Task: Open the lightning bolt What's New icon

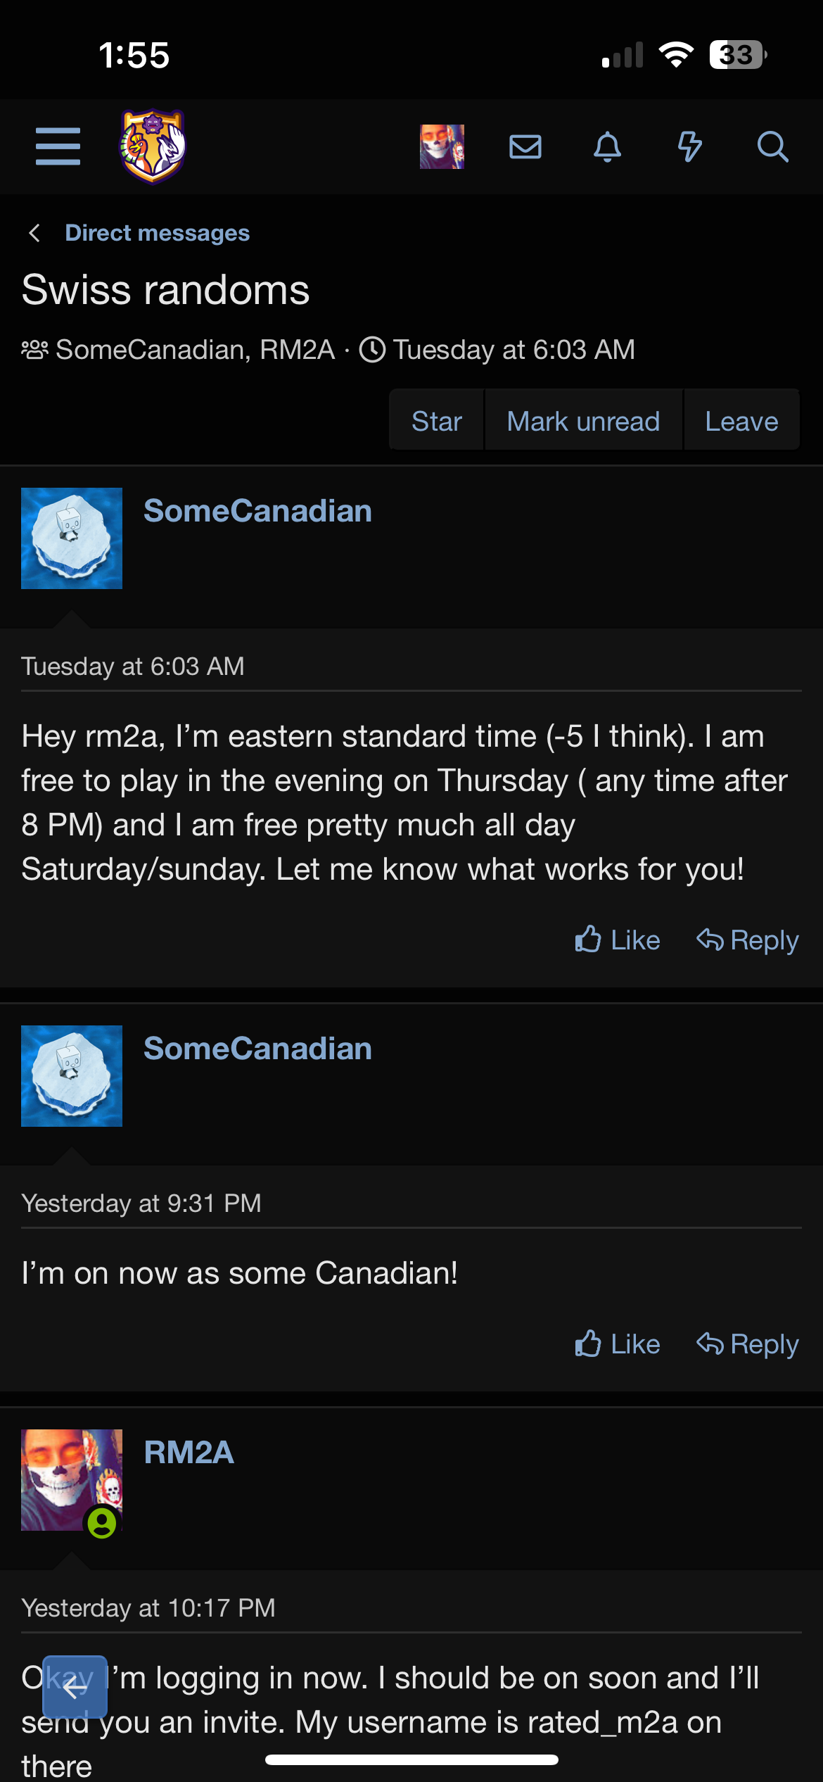Action: tap(689, 146)
